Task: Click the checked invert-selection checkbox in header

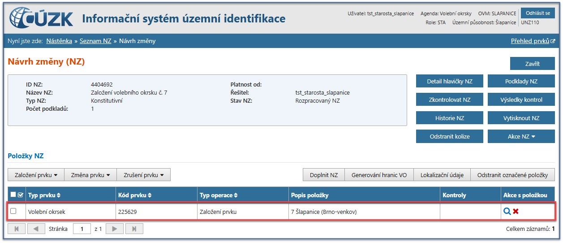Action: pos(20,195)
